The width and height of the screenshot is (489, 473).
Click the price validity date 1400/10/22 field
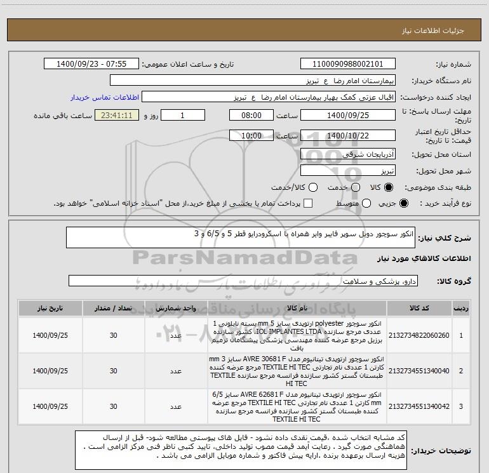pos(348,135)
